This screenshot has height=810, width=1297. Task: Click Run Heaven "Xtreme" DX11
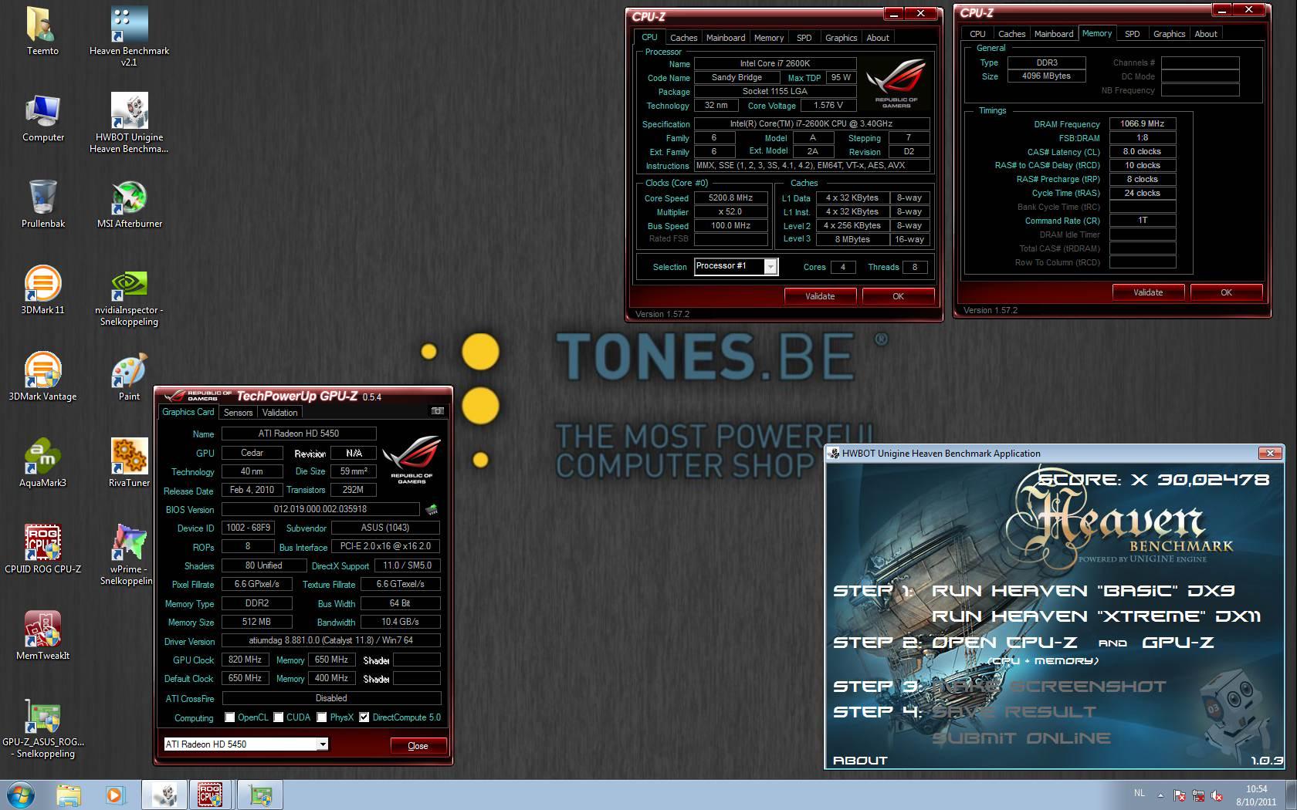point(1096,616)
